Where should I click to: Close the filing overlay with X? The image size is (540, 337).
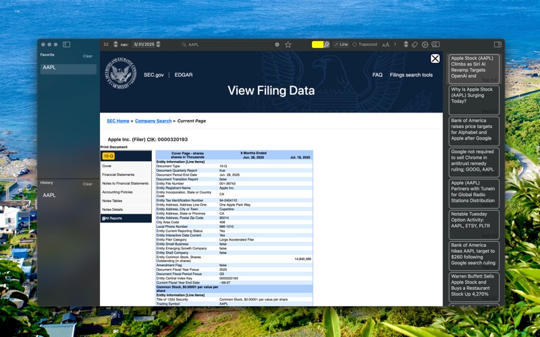[x=435, y=59]
